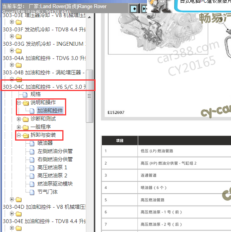Click the 右侧燃油分供管 page icon
The image size is (231, 232).
click(32, 160)
